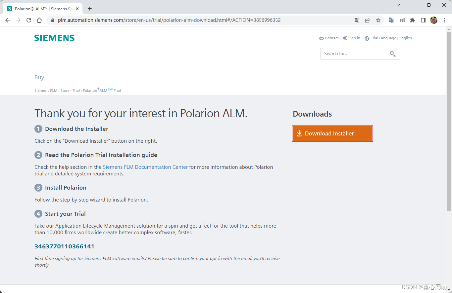
Task: Click 'Start your Trial' step heading
Action: 65,214
